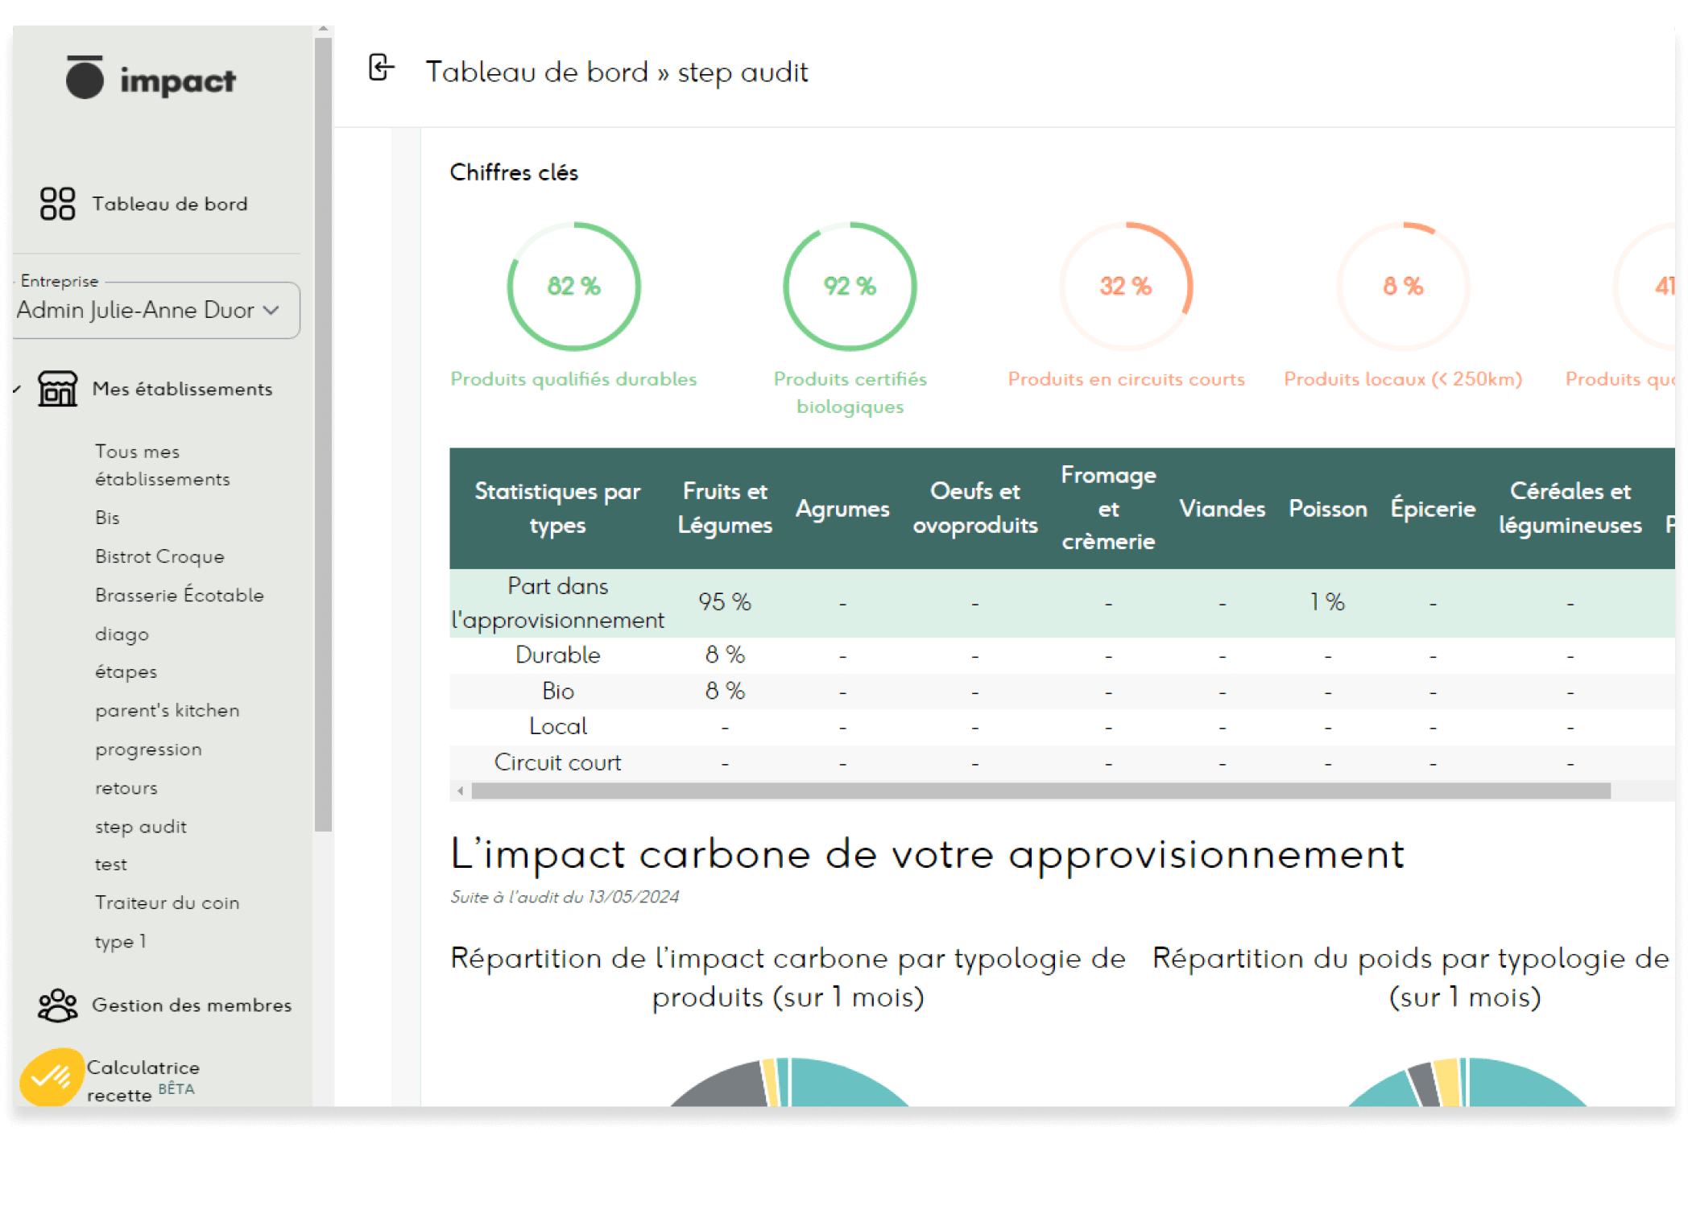Viewport: 1688px width, 1214px height.
Task: Click the 8 % local products gauge
Action: pos(1403,286)
